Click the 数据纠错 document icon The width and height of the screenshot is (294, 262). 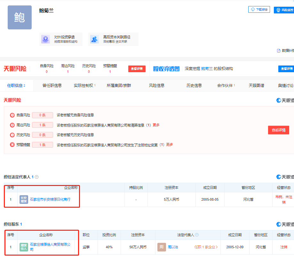[x=279, y=50]
